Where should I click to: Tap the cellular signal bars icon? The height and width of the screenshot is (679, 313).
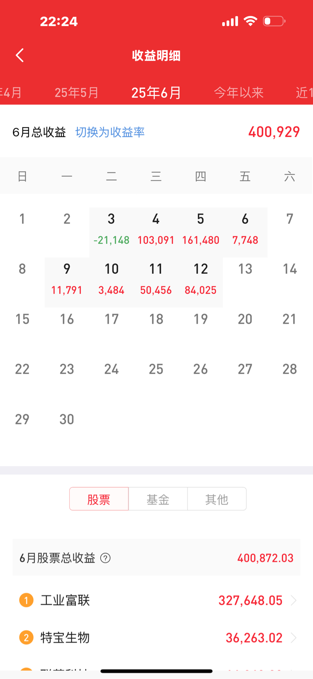(230, 21)
